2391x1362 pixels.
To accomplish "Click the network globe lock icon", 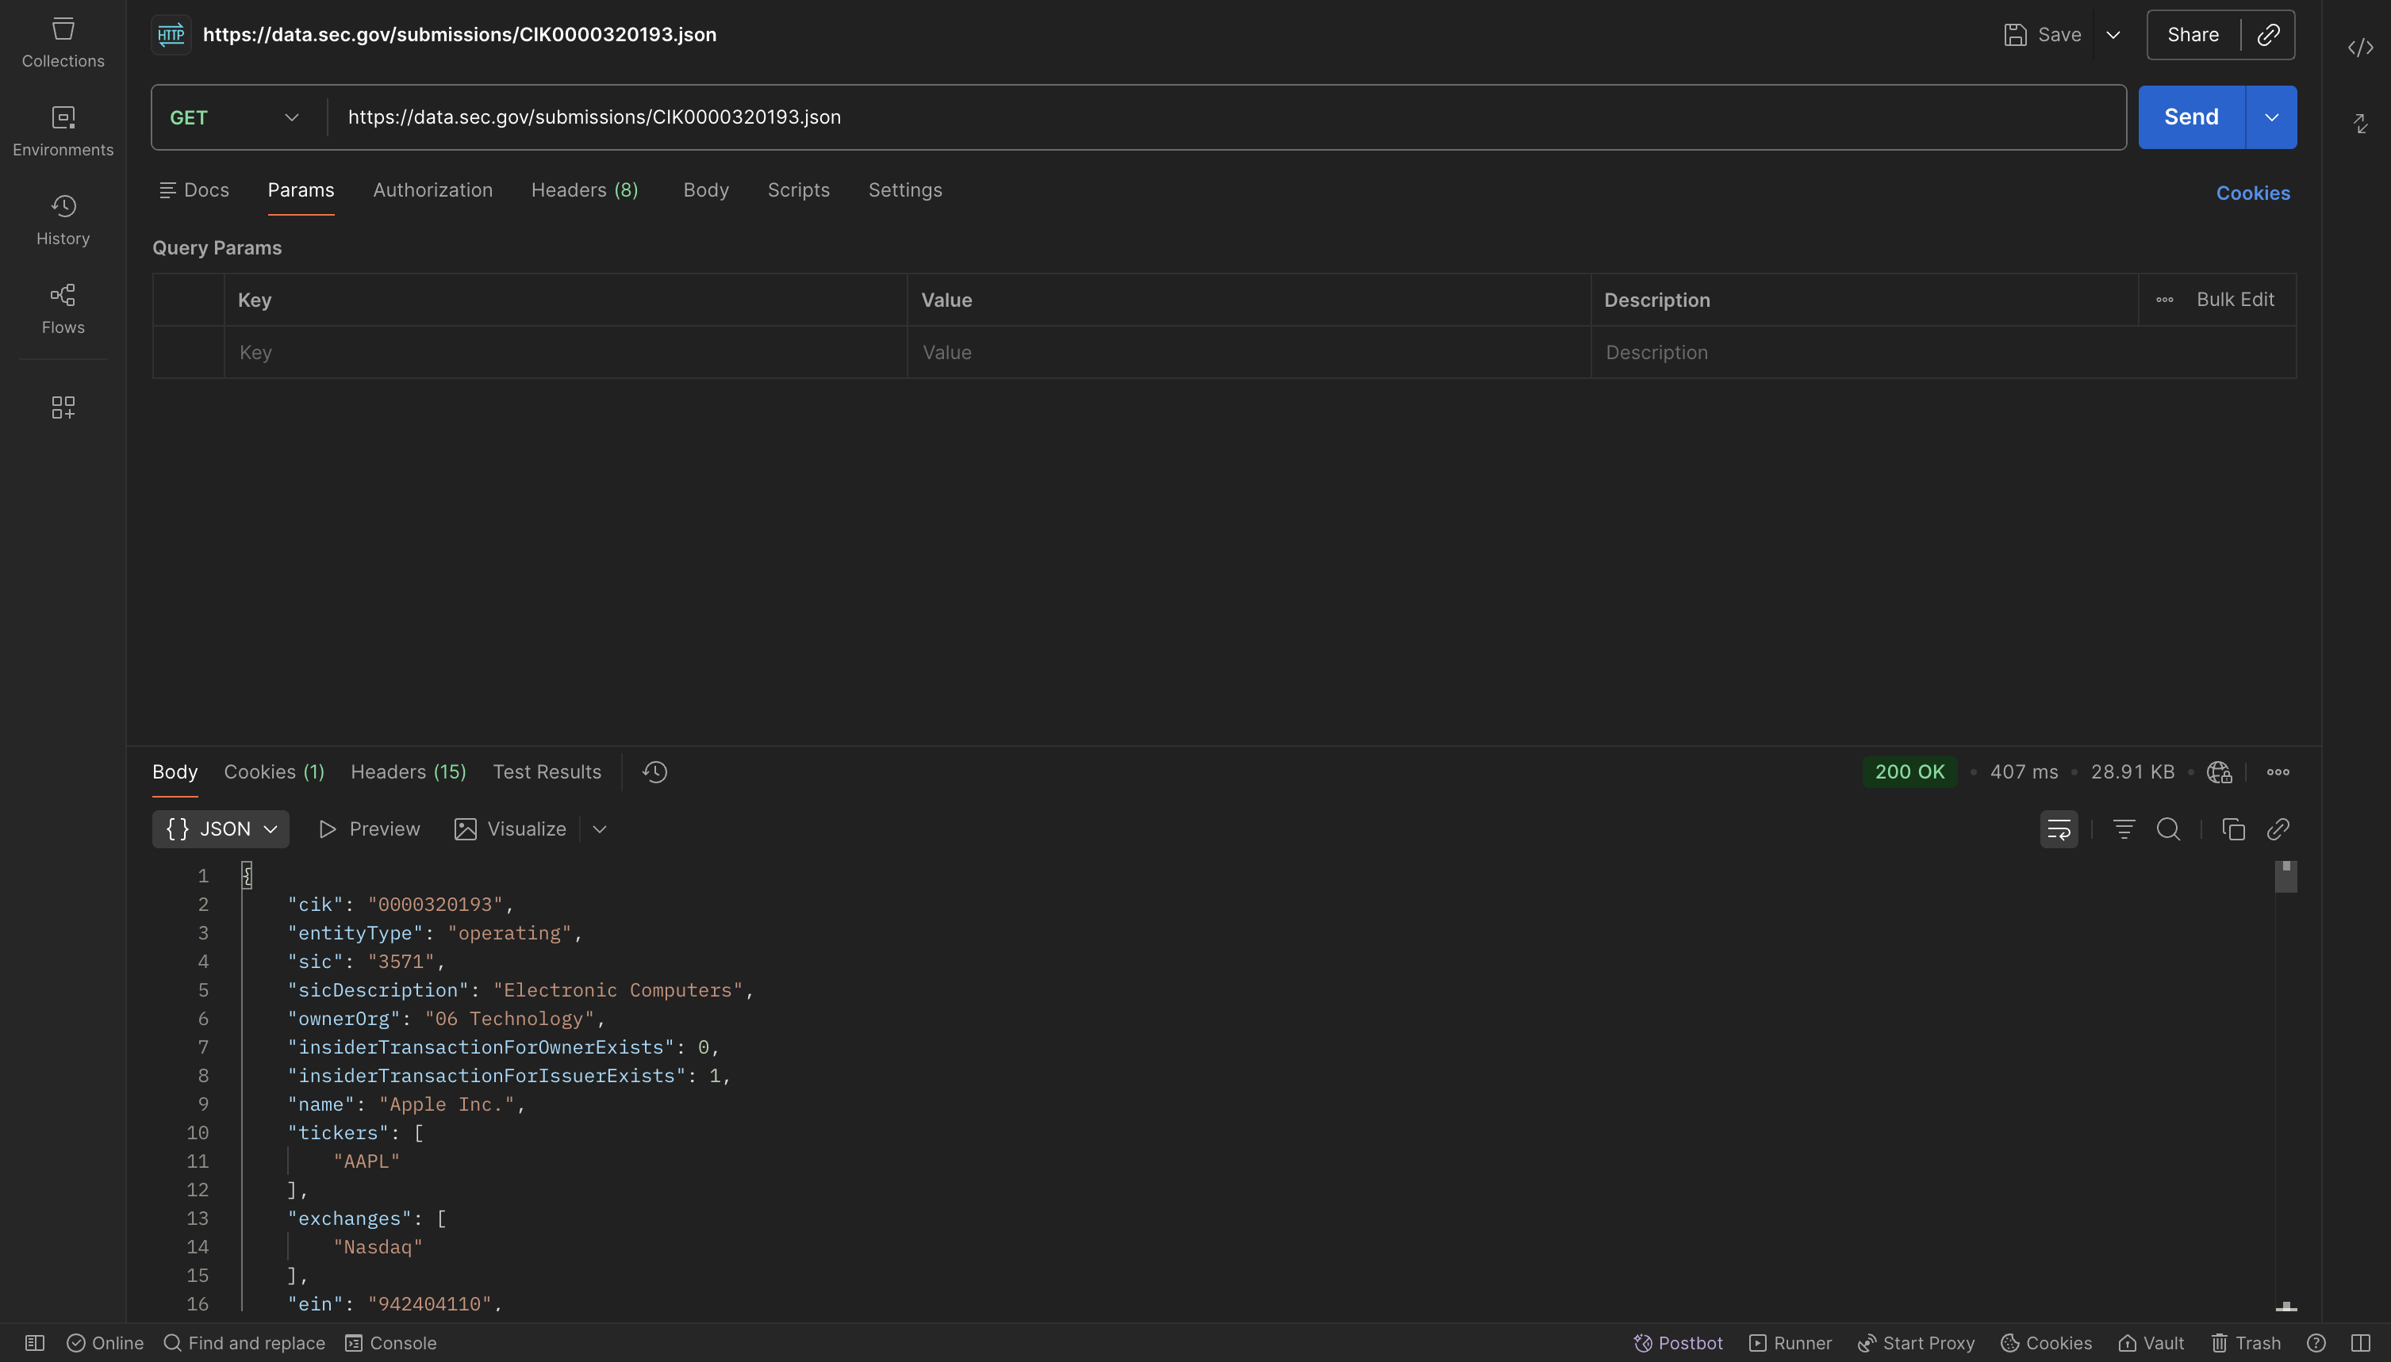I will (2219, 771).
